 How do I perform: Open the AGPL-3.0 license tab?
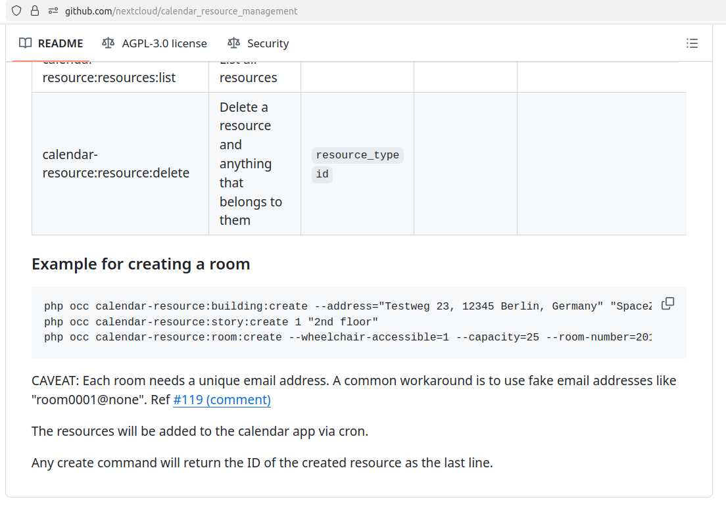coord(155,43)
